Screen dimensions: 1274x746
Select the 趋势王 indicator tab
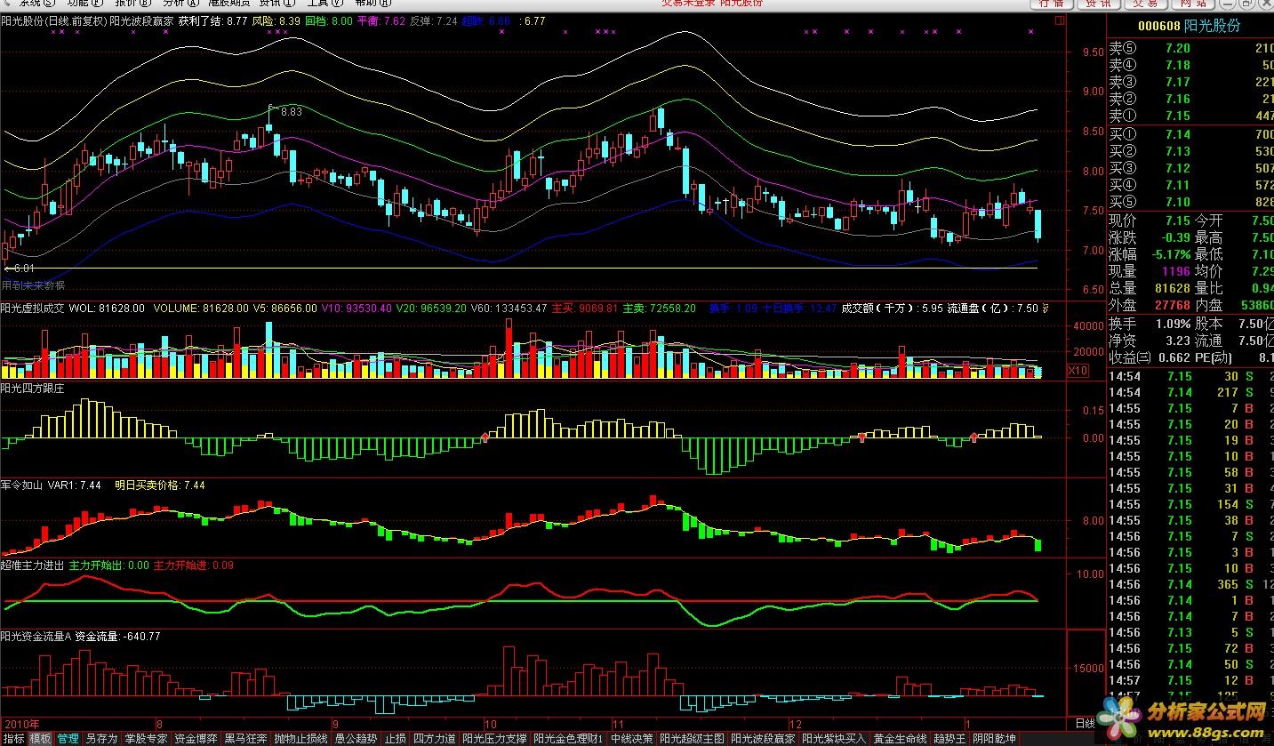click(950, 739)
